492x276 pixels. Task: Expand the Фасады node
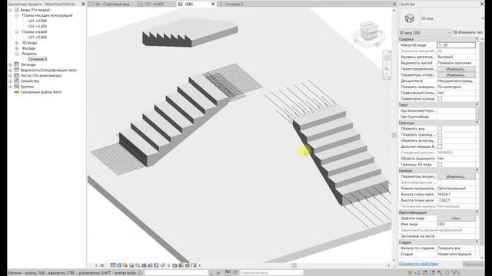click(x=17, y=48)
